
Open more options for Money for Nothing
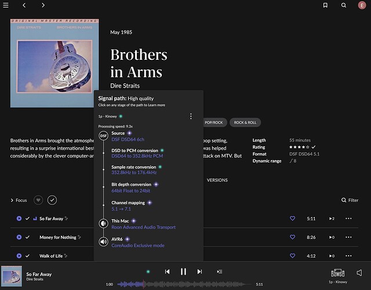tap(348, 237)
